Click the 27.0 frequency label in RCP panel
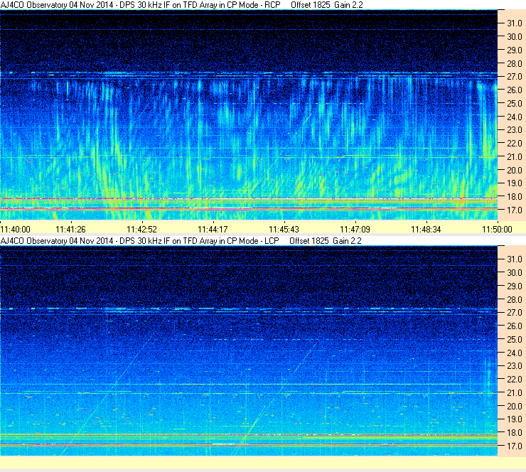The width and height of the screenshot is (526, 472). (x=515, y=77)
